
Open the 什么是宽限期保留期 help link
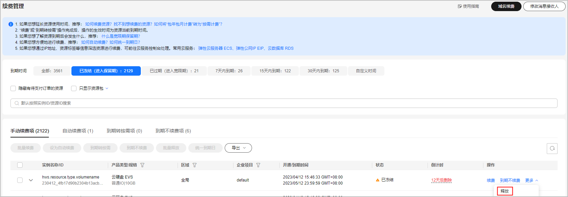tap(121, 36)
